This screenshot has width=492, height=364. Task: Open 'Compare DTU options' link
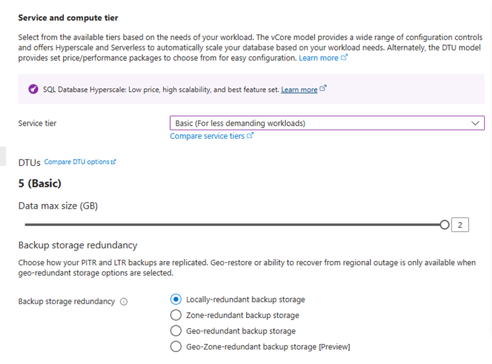click(76, 162)
